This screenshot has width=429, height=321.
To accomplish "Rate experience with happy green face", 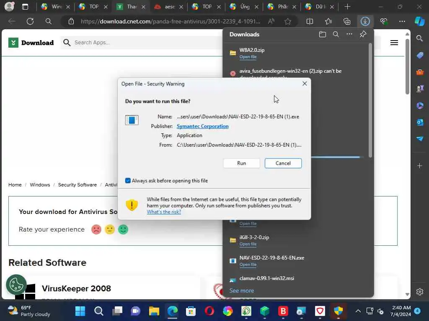I will click(123, 229).
